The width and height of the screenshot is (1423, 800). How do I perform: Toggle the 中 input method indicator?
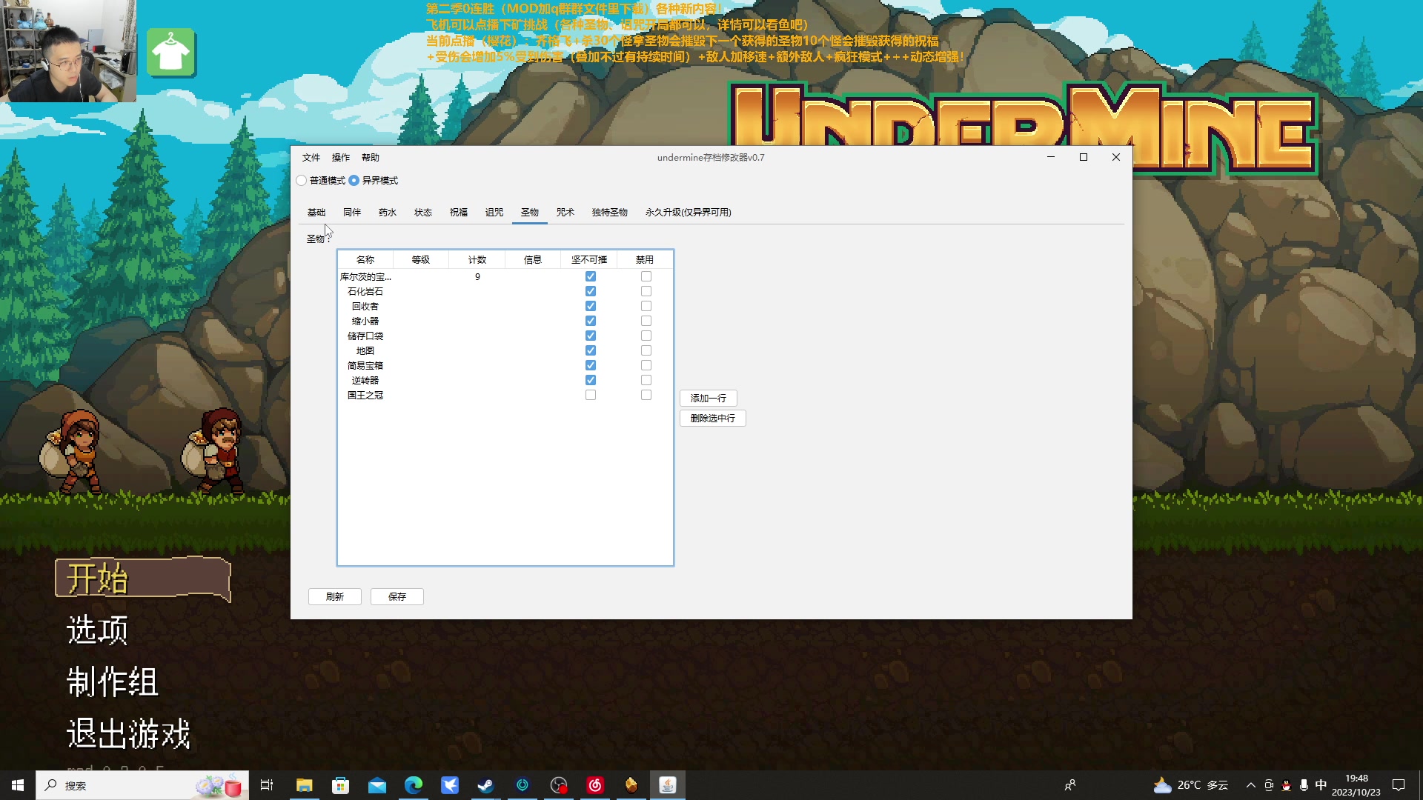(1321, 785)
